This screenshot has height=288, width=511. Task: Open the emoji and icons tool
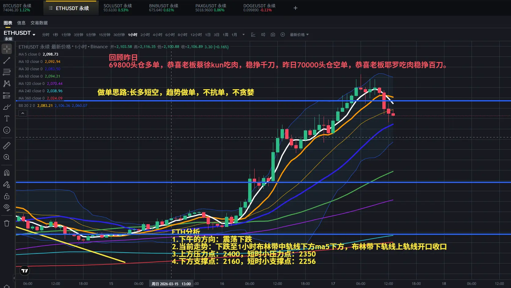pyautogui.click(x=7, y=130)
